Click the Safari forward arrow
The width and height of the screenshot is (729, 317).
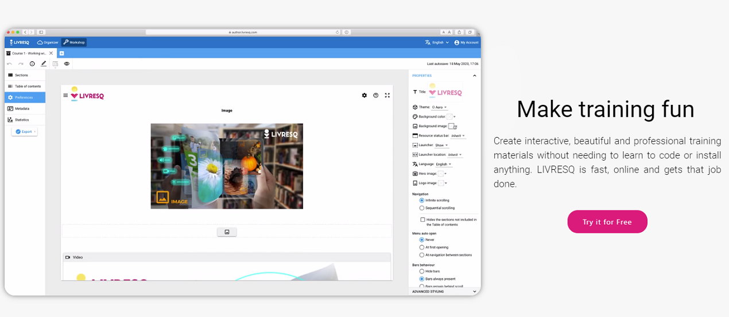[x=32, y=32]
